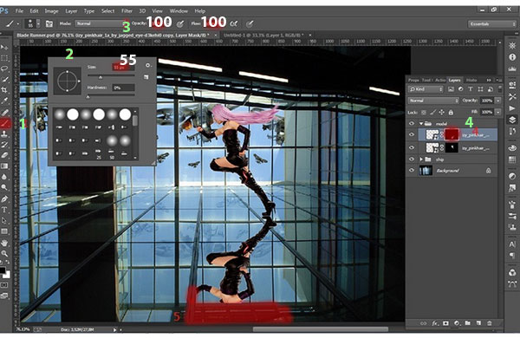Image resolution: width=520 pixels, height=338 pixels.
Task: Select the Crop tool
Action: [x=4, y=90]
